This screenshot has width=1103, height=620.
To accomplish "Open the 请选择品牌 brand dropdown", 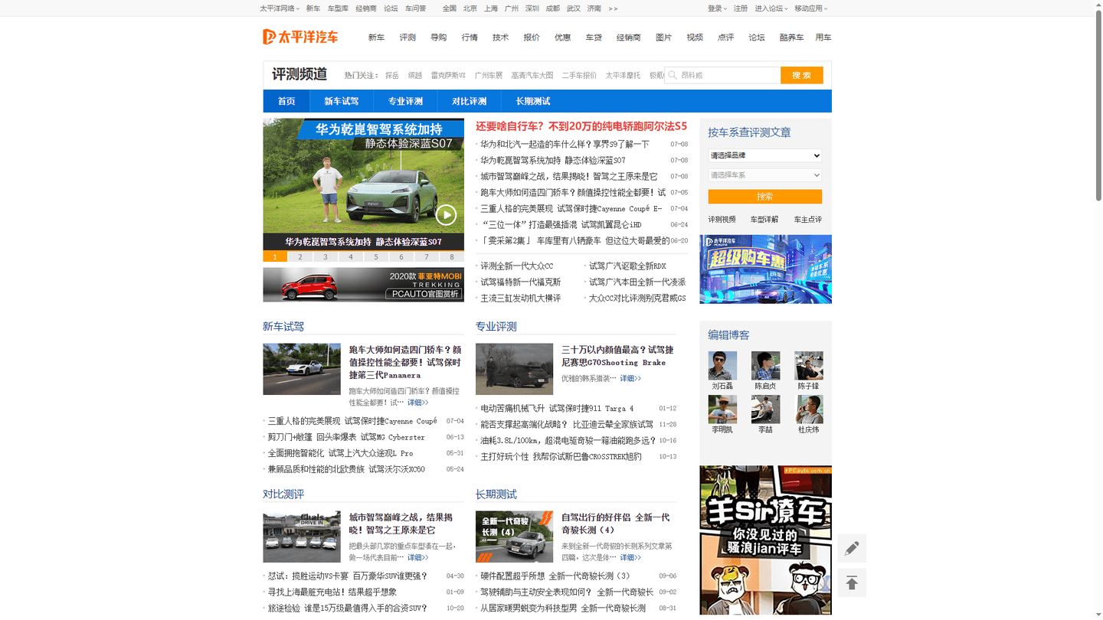I will (764, 155).
